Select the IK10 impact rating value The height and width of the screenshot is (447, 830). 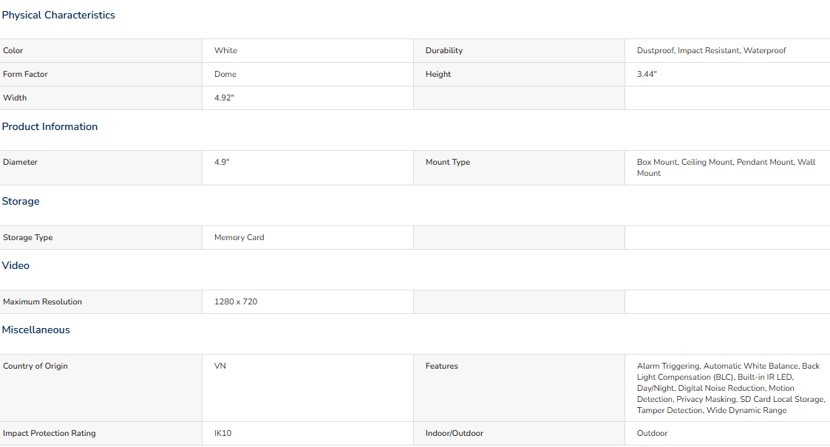(x=223, y=433)
